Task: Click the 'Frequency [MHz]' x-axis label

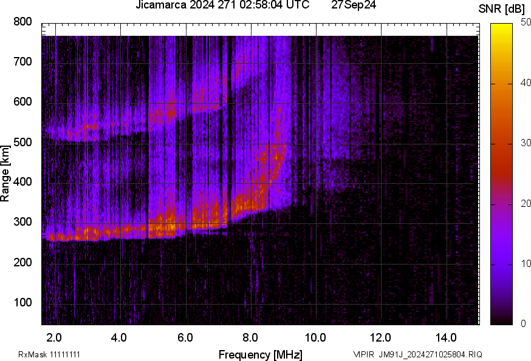Action: coord(260,355)
